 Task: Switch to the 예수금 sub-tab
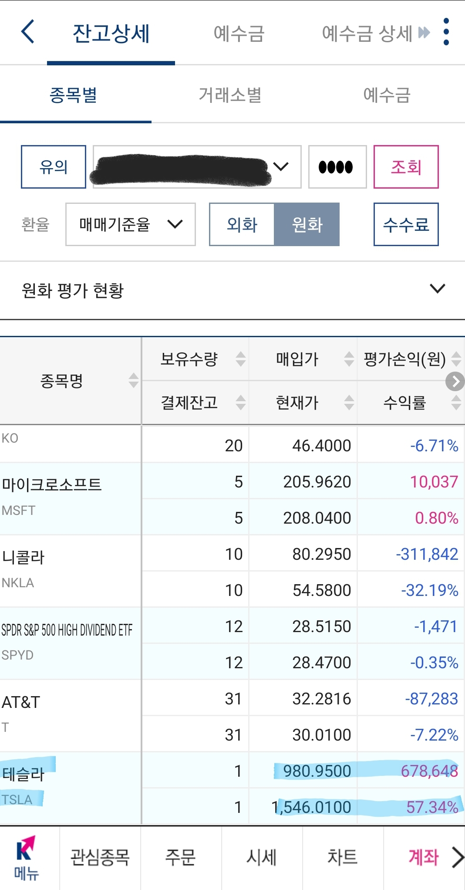[387, 95]
